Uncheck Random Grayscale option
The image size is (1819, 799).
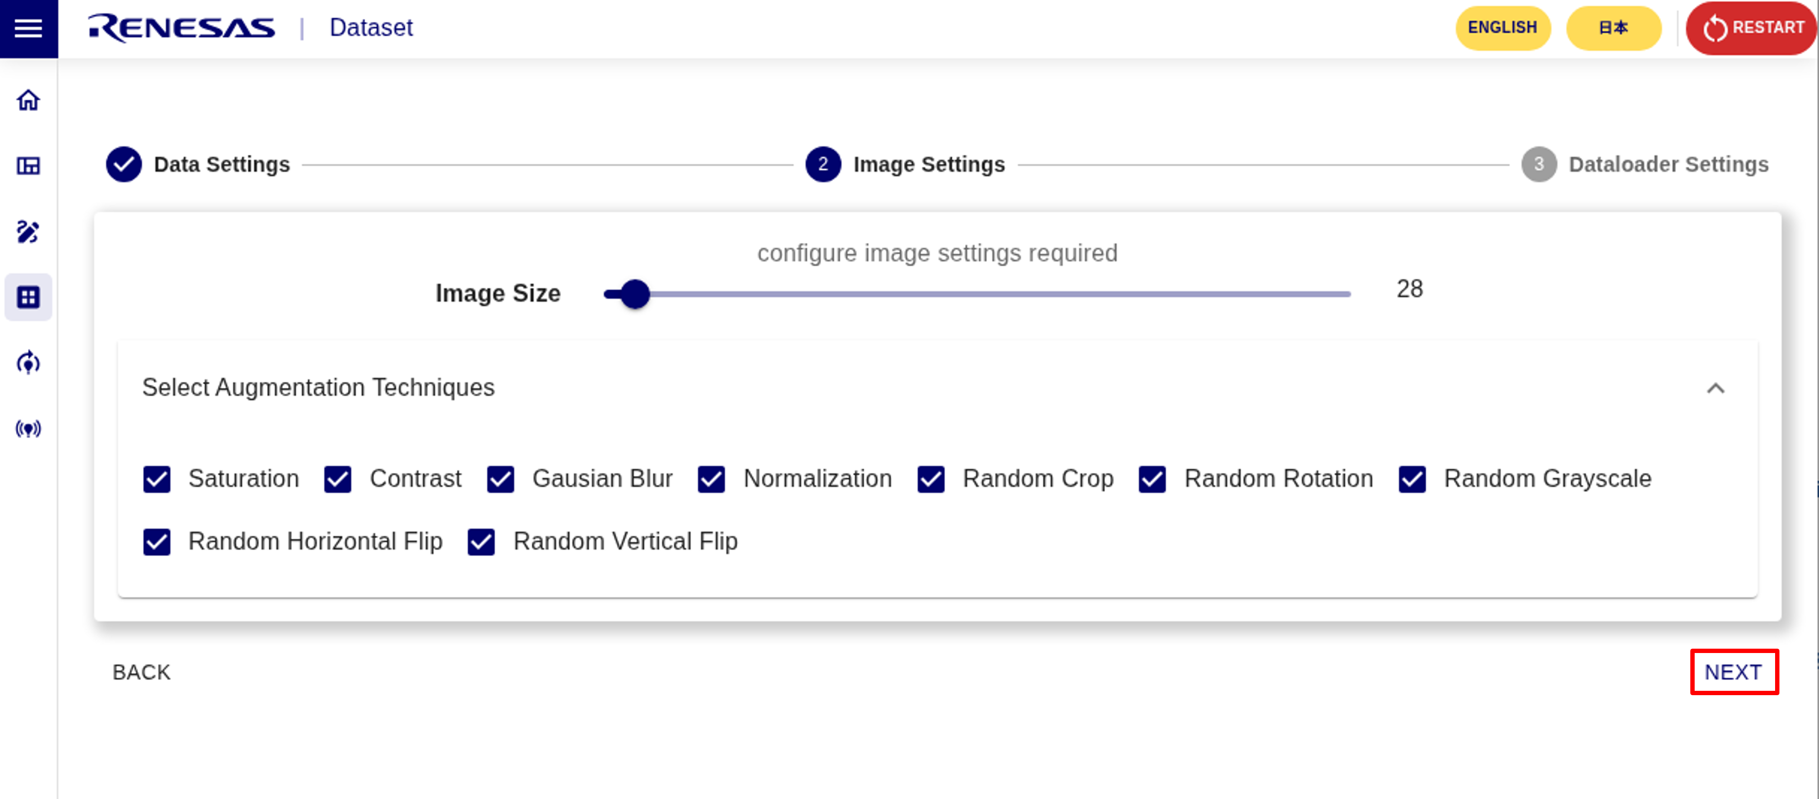tap(1412, 479)
